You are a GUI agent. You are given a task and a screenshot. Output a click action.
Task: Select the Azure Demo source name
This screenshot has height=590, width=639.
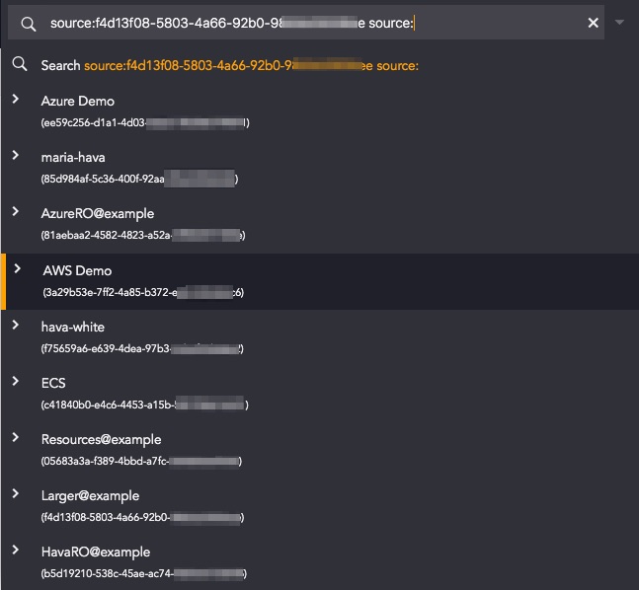(77, 101)
